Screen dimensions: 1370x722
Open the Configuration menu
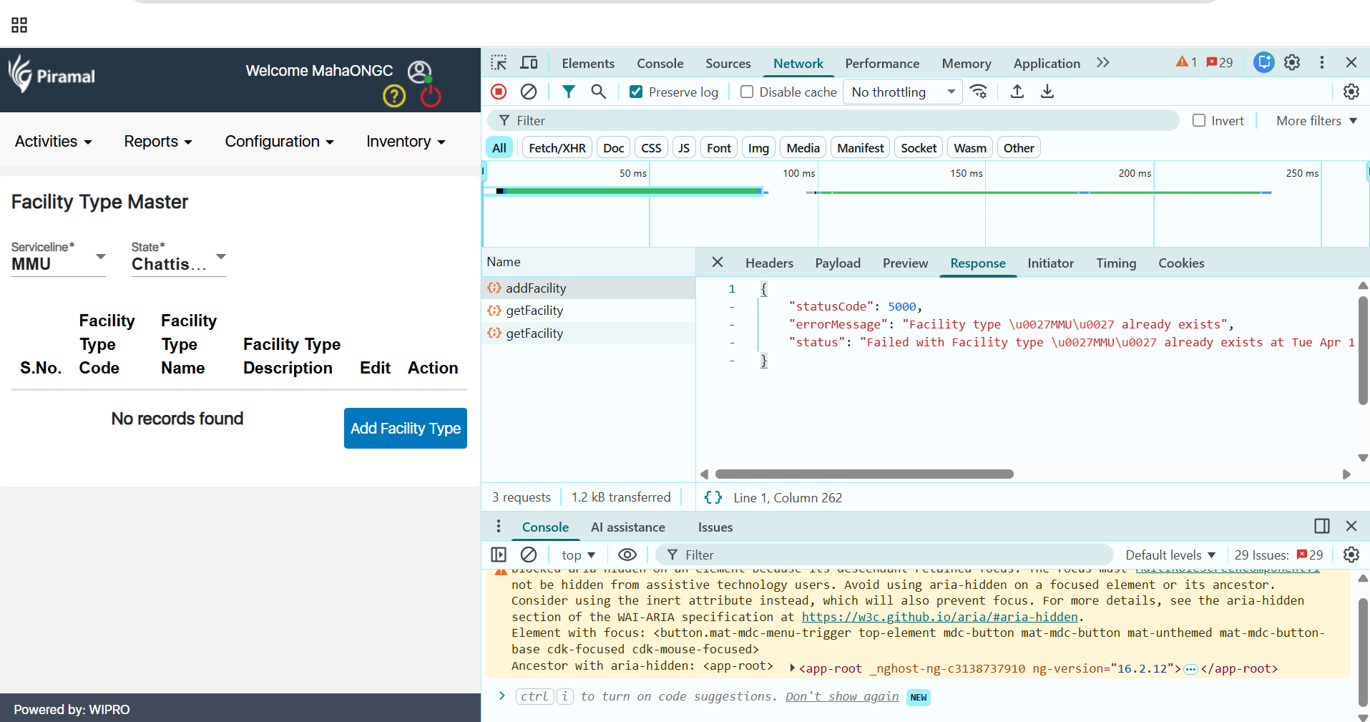[279, 142]
